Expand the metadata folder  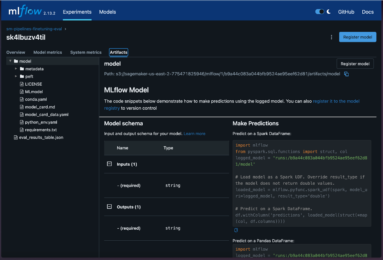coord(16,69)
